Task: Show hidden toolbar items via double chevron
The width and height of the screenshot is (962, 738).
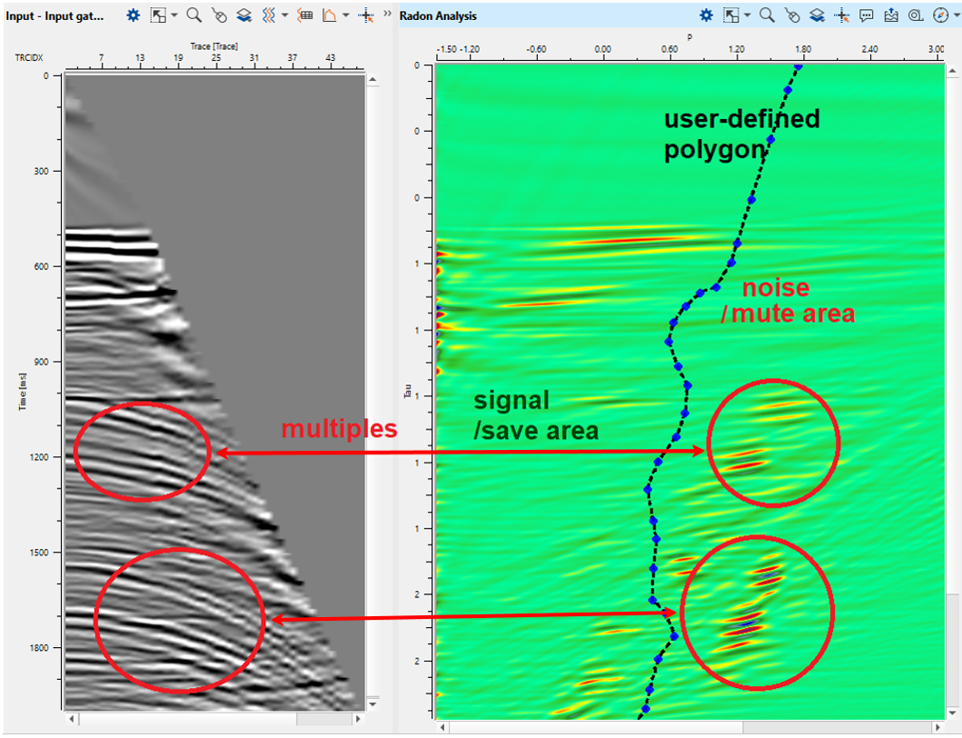Action: (388, 15)
